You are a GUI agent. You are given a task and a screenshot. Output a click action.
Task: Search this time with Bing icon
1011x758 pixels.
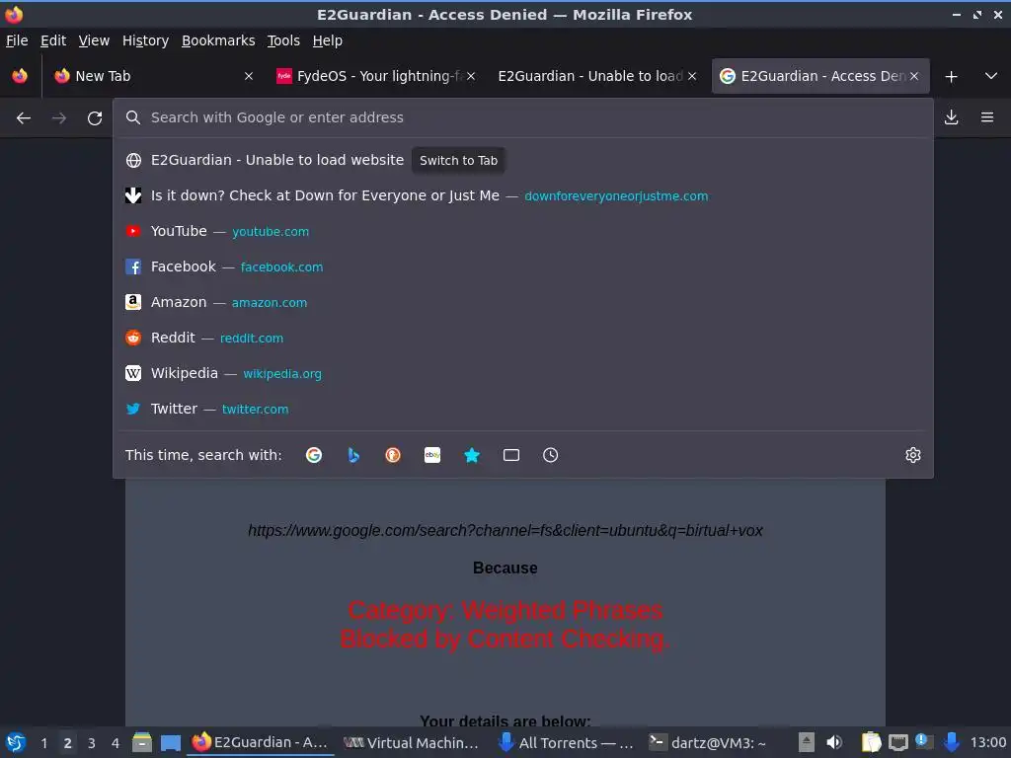[353, 455]
